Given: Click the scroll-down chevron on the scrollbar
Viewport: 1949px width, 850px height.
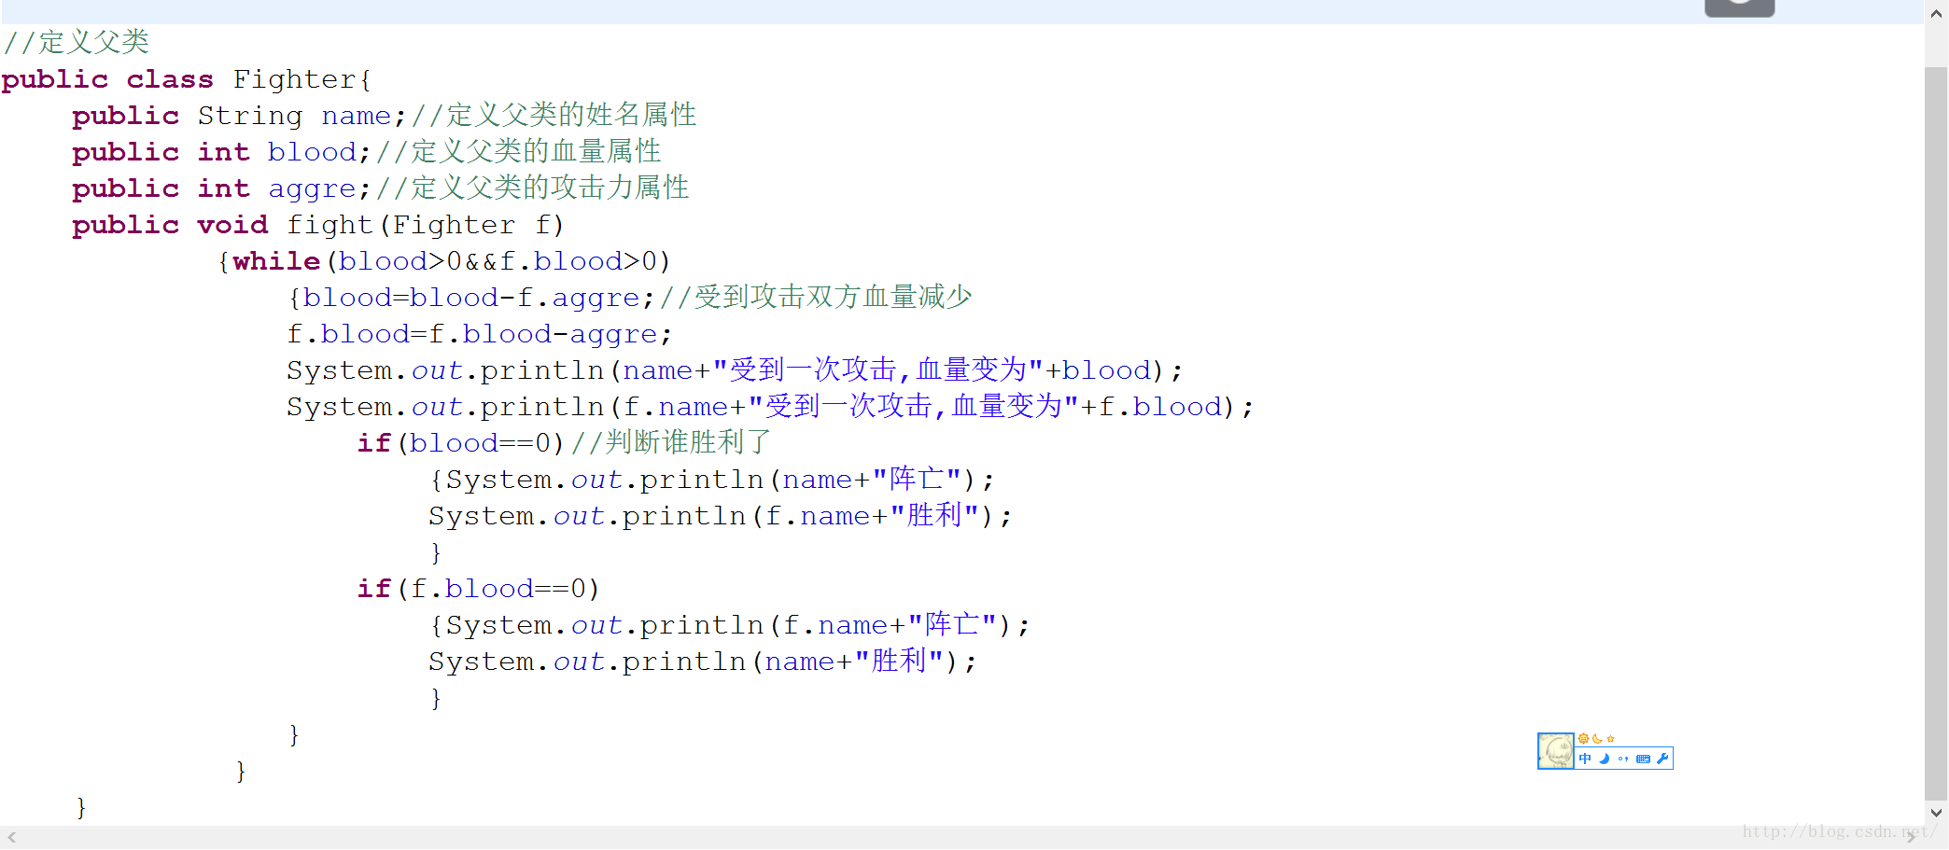Looking at the screenshot, I should pos(1936,812).
